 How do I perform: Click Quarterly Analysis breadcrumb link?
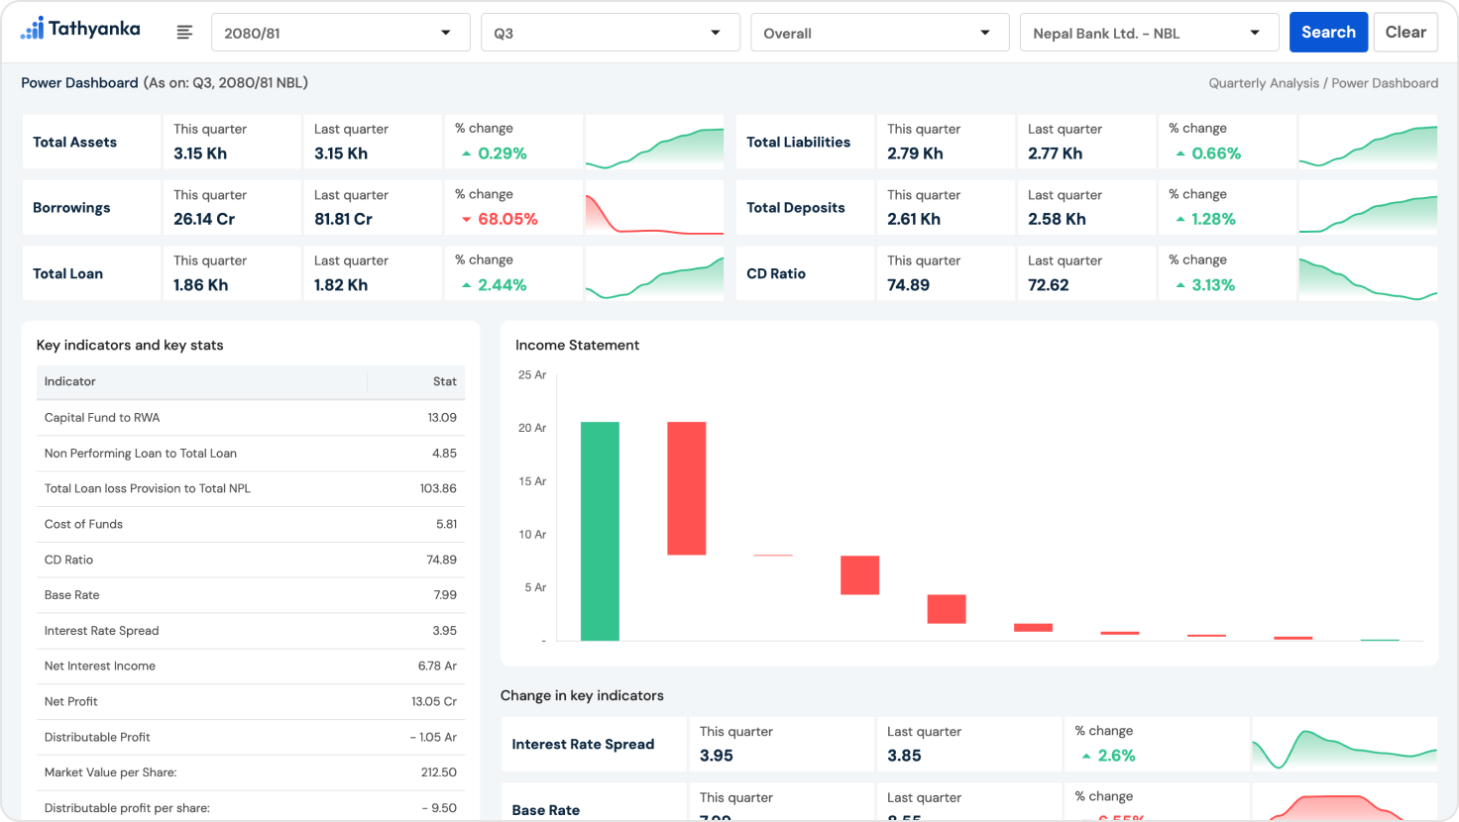tap(1263, 83)
